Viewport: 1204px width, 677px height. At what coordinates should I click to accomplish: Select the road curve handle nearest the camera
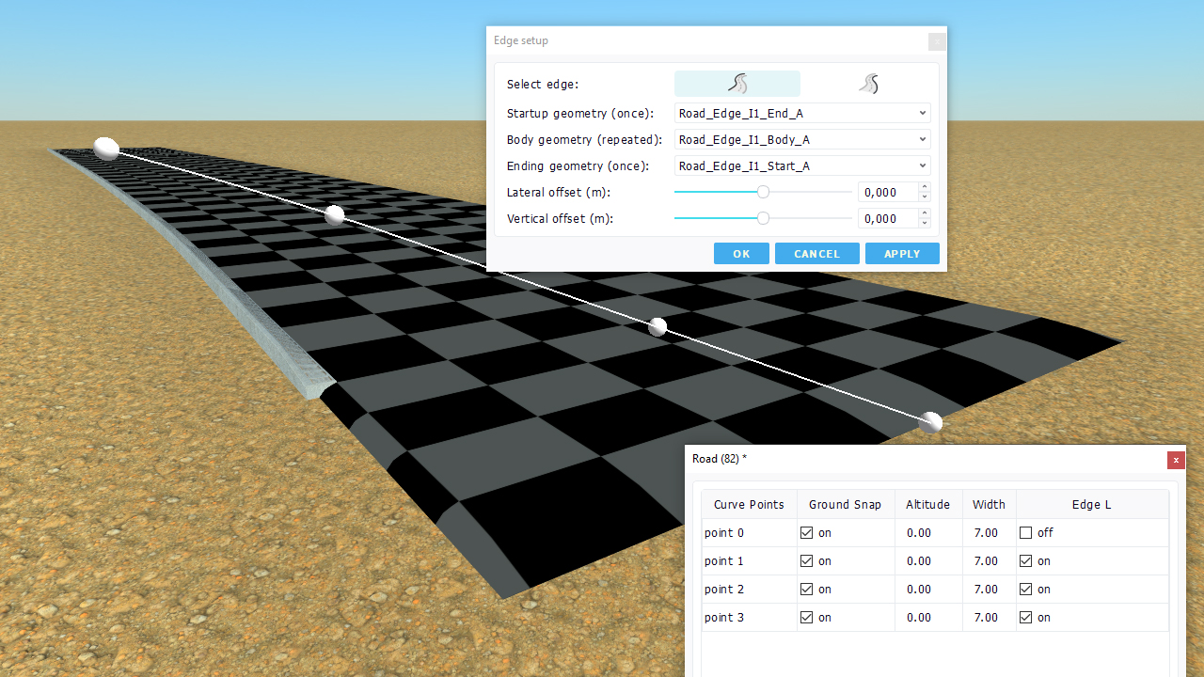[x=930, y=422]
